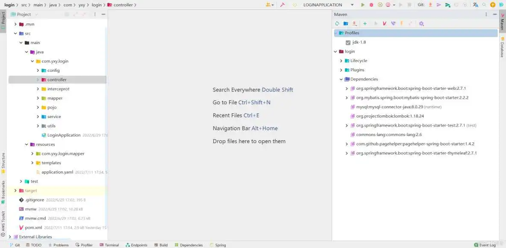Run the LOGINAPPLICATION configuration with green arrow
The height and width of the screenshot is (248, 506).
click(x=362, y=5)
